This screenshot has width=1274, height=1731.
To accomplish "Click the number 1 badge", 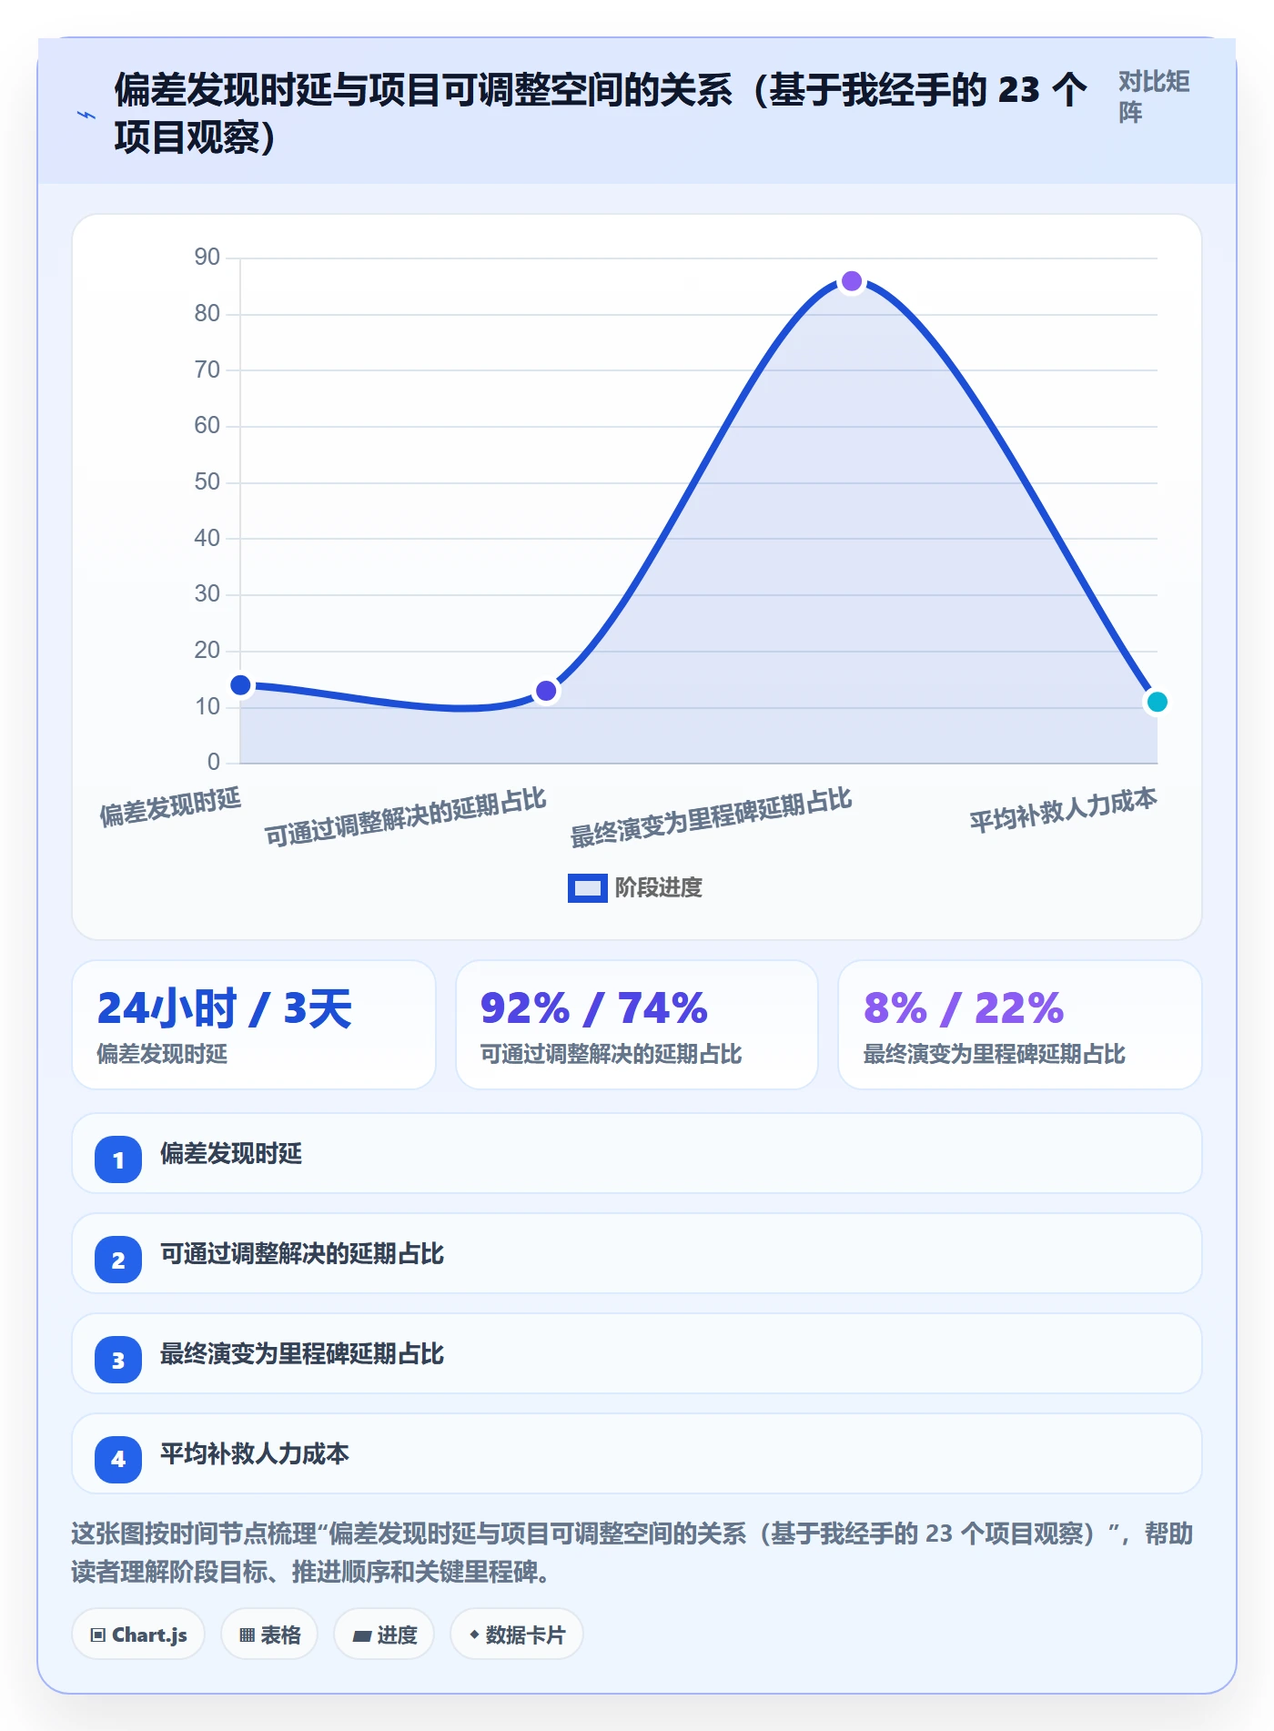I will tap(118, 1159).
